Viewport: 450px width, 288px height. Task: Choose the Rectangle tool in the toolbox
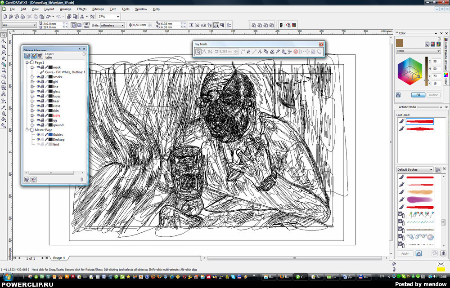[x=3, y=70]
